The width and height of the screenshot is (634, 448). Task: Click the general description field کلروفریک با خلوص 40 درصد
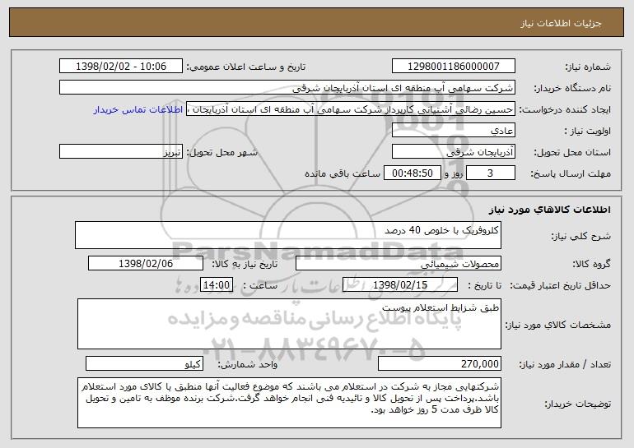(288, 235)
